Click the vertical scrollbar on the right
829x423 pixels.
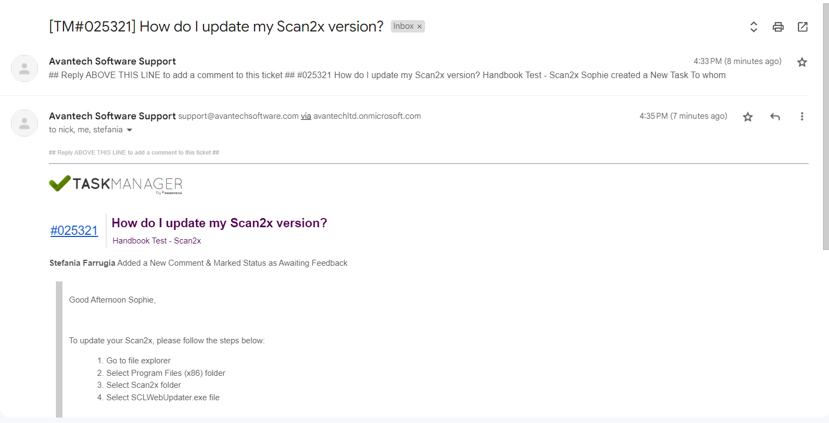[825, 125]
